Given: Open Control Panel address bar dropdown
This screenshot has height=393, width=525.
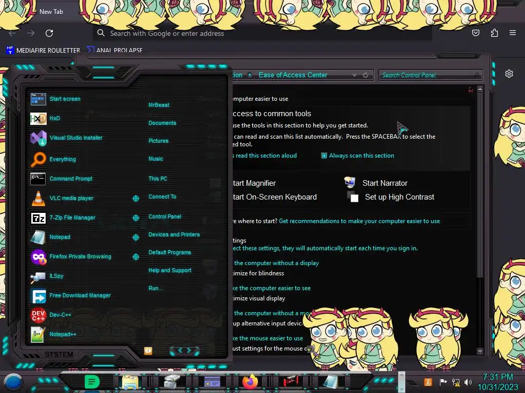Looking at the screenshot, I should tap(354, 75).
